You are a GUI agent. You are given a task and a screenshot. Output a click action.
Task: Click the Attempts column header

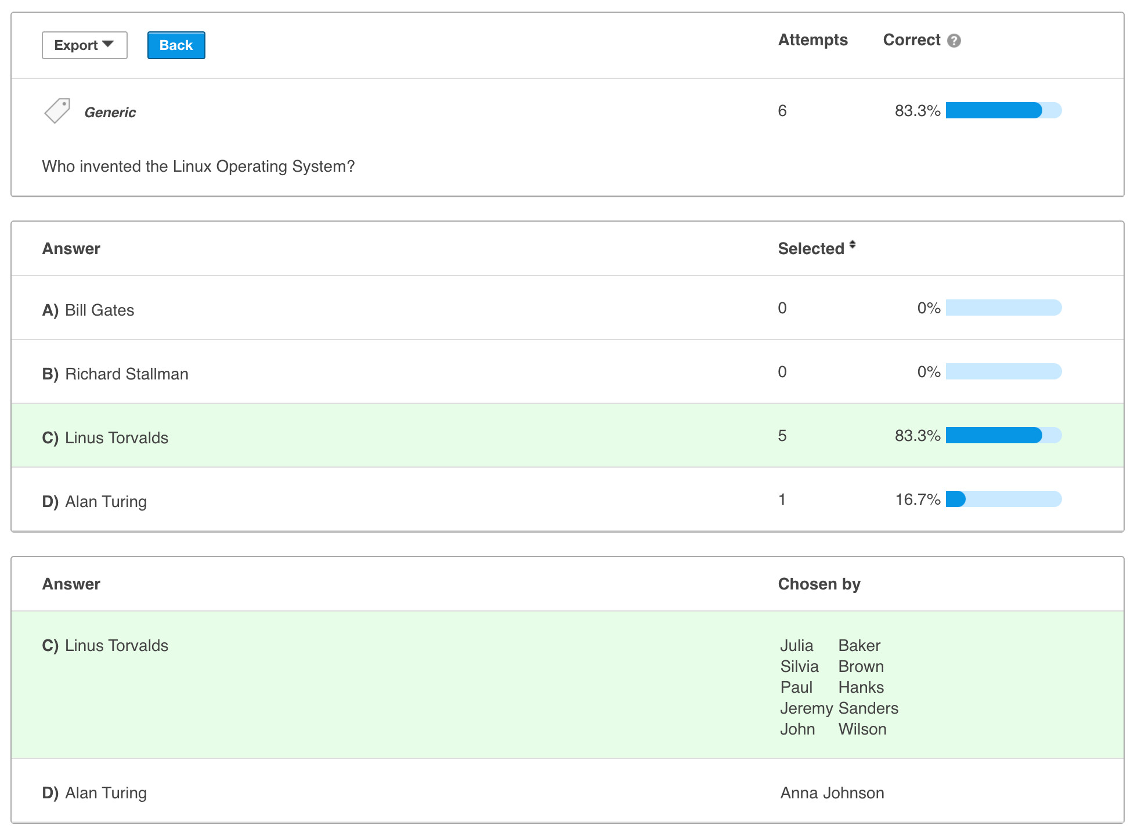pyautogui.click(x=812, y=40)
